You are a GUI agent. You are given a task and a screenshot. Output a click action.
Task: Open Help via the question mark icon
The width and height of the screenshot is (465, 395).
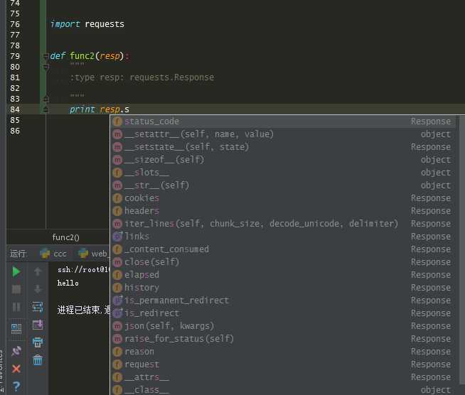(x=16, y=387)
